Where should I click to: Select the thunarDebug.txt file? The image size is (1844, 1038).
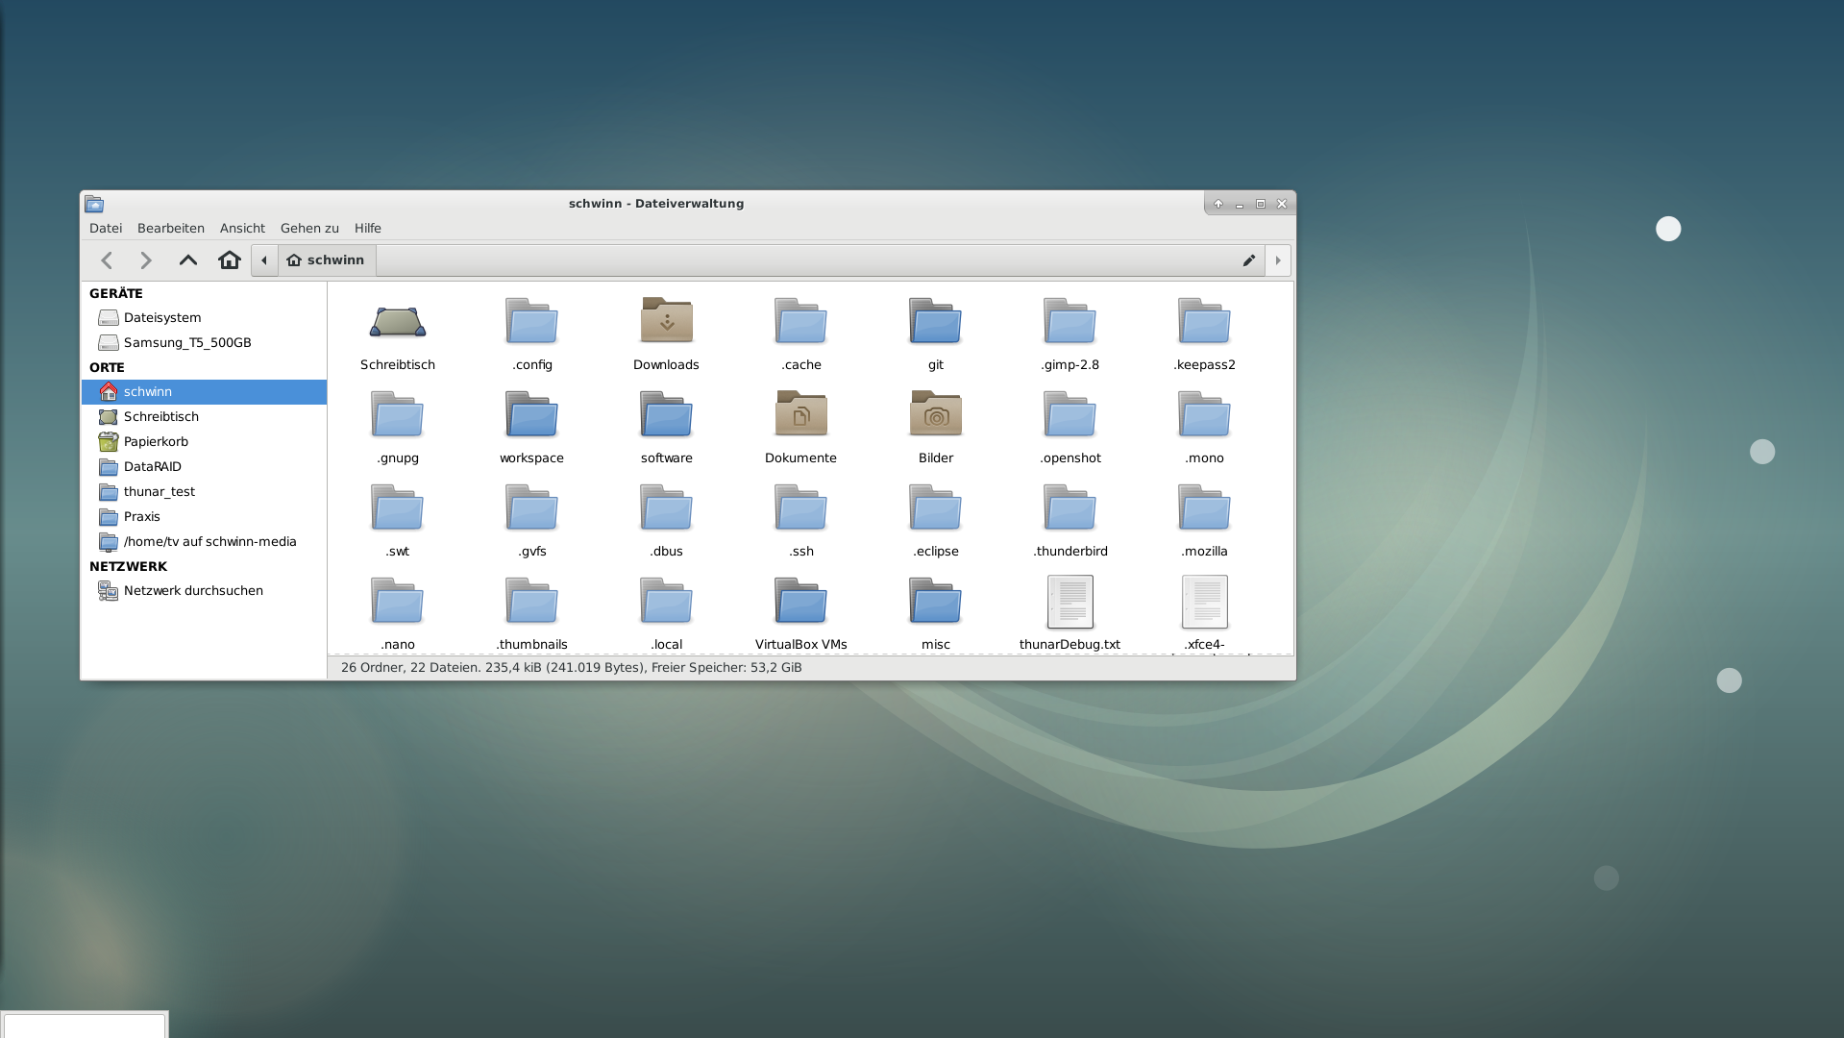click(1070, 603)
